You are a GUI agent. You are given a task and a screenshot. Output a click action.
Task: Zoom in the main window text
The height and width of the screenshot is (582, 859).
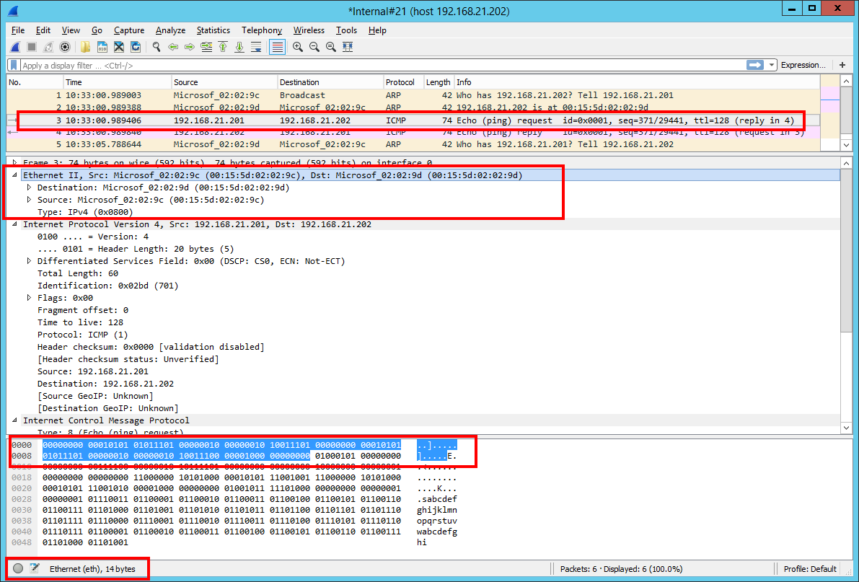point(298,47)
